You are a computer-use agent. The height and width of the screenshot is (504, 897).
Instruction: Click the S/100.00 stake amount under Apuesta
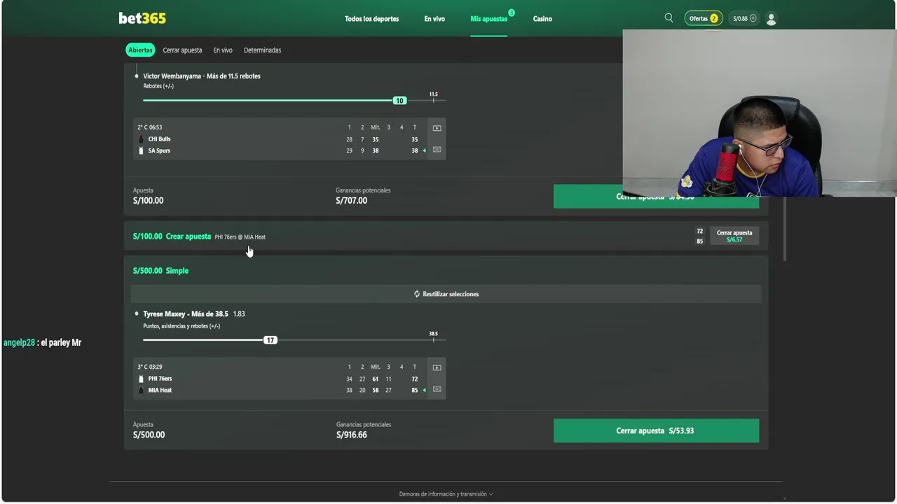(148, 201)
